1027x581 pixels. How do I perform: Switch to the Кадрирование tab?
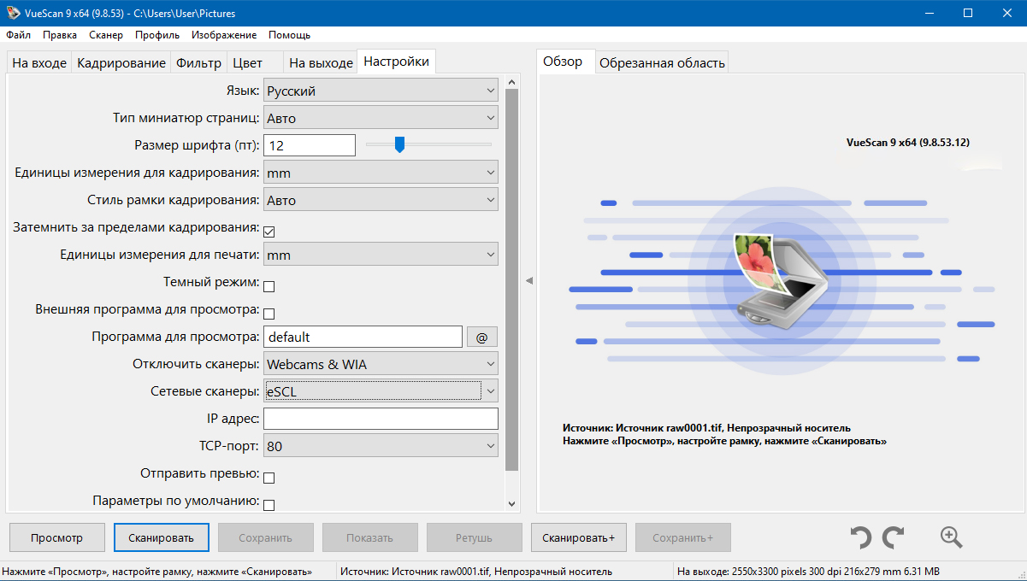[x=121, y=62]
